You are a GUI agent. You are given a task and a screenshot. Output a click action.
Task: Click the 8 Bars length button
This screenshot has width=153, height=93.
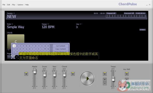(x=142, y=30)
